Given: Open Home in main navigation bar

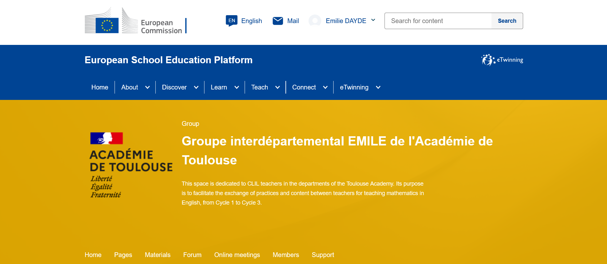Looking at the screenshot, I should point(100,87).
